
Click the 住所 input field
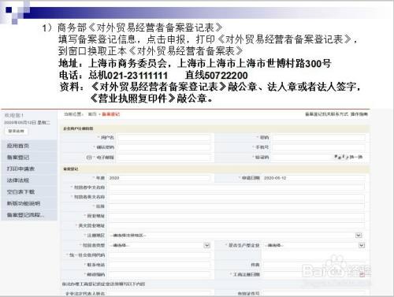[x=236, y=206]
